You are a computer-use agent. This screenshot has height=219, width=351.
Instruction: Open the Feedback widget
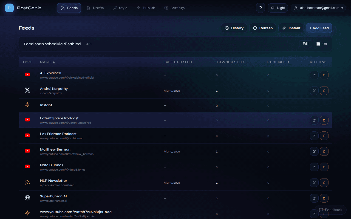coord(331,210)
